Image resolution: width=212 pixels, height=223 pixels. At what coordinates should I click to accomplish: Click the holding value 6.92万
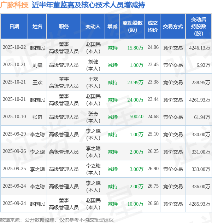coord(203,65)
